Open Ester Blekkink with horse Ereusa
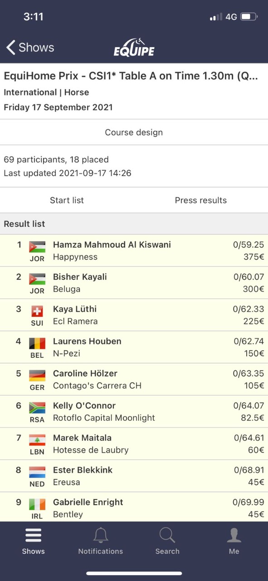268x581 pixels. pos(134,476)
